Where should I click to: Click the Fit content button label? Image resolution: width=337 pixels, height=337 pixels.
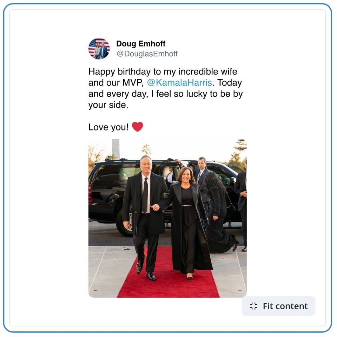[285, 306]
